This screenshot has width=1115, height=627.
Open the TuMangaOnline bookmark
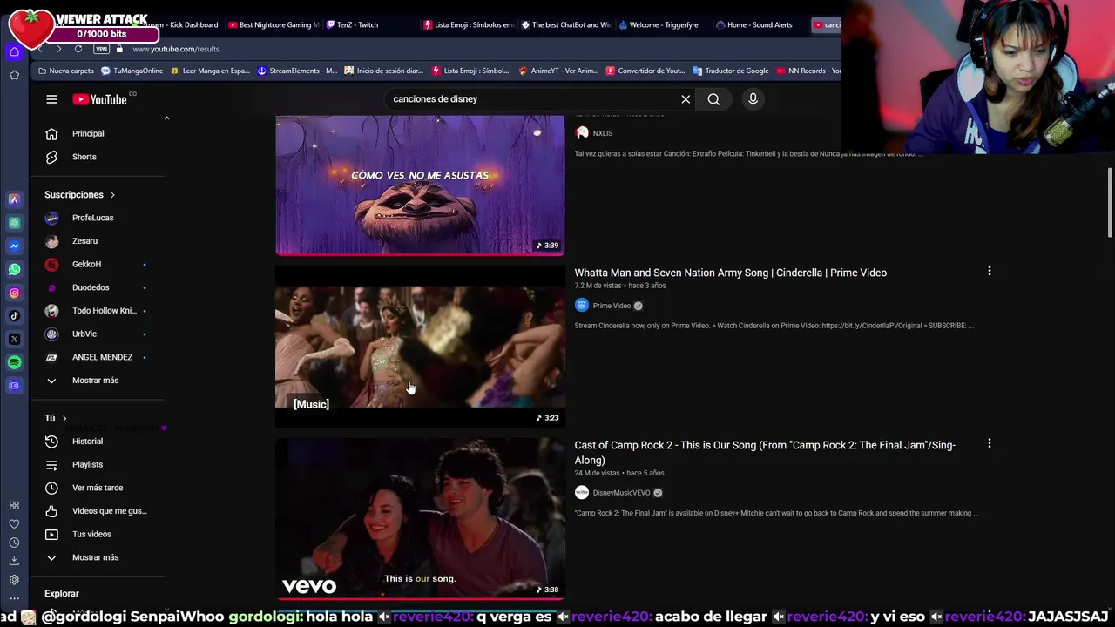[132, 71]
